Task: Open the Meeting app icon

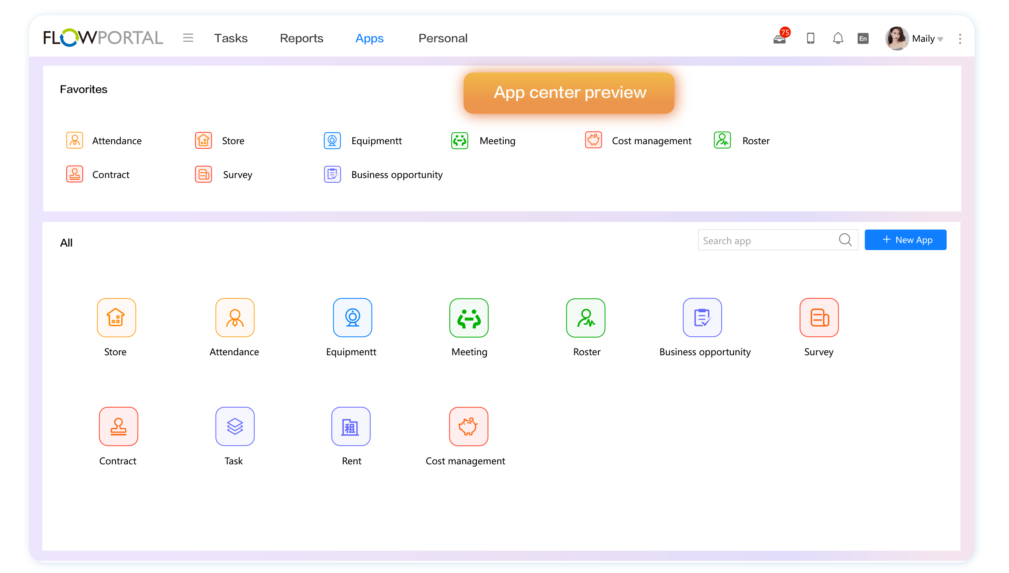Action: coord(468,318)
